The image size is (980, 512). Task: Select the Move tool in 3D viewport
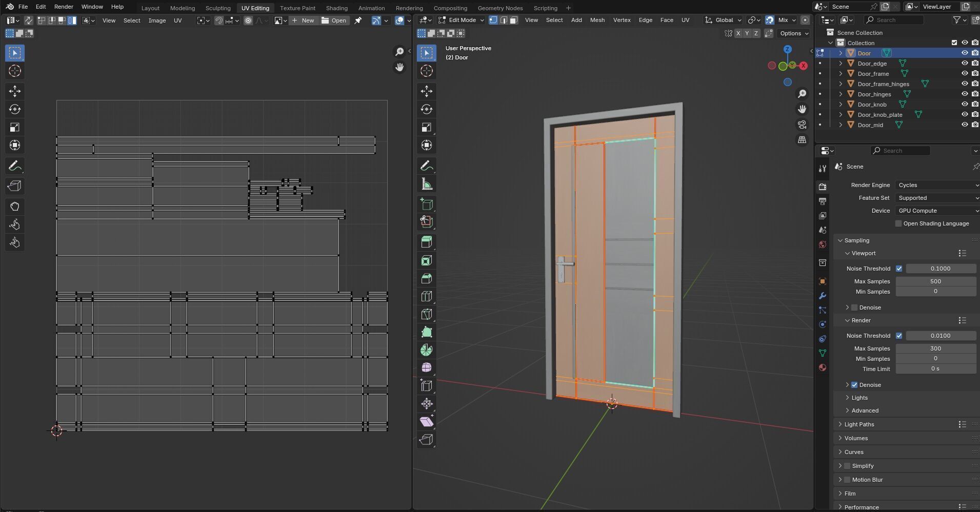(426, 91)
